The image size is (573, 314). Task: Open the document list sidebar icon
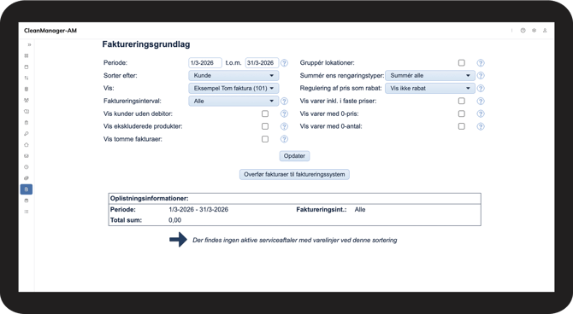coord(27,89)
